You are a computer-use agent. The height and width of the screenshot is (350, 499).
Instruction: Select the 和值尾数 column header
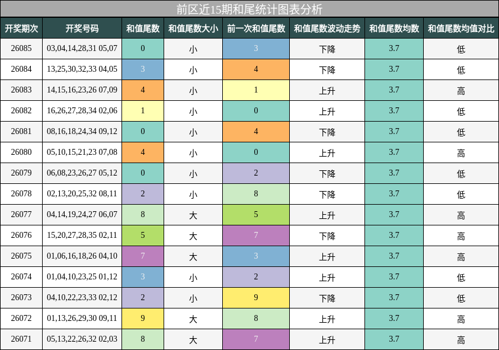coord(143,28)
